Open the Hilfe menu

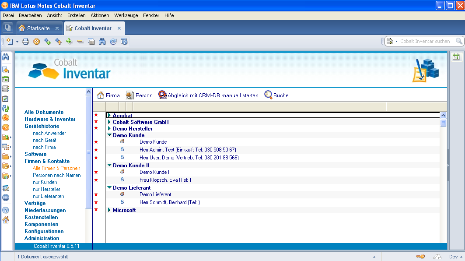(169, 15)
